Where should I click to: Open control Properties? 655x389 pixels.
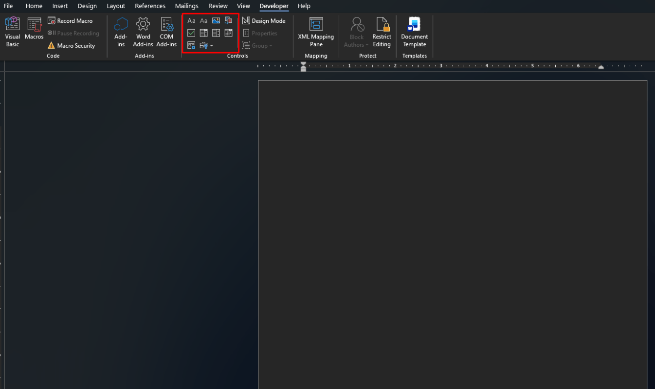[x=260, y=33]
